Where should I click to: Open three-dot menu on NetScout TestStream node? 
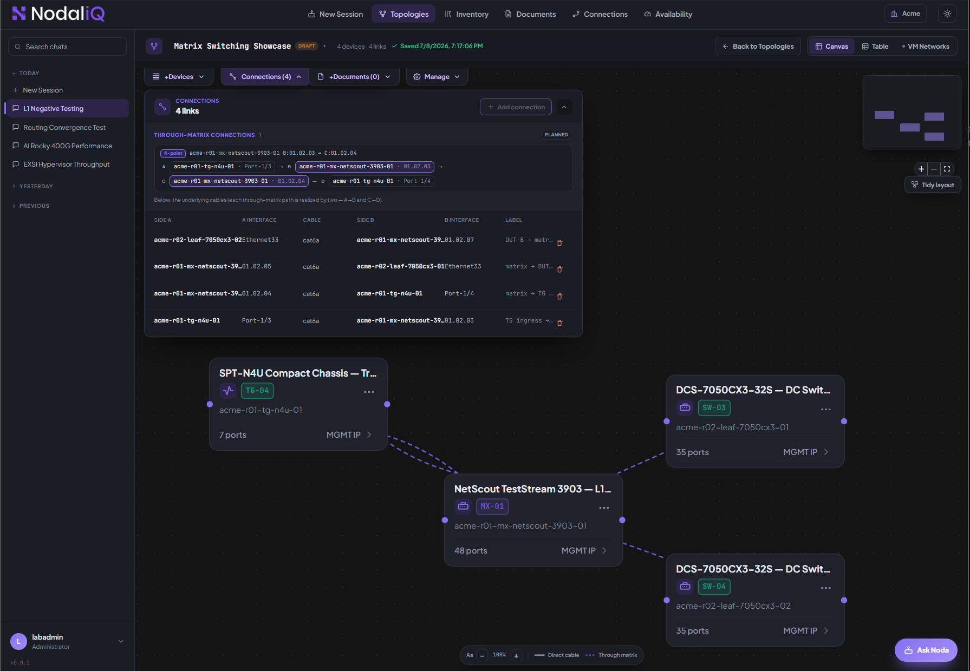604,508
